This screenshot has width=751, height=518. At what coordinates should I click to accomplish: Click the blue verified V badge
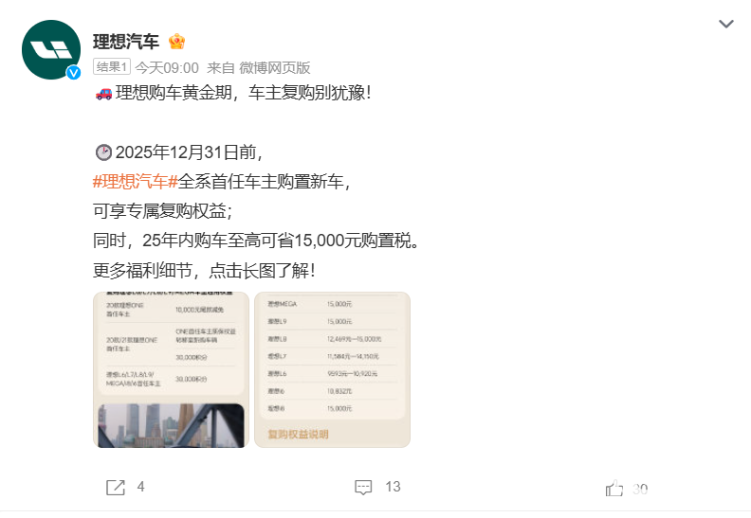pos(73,72)
